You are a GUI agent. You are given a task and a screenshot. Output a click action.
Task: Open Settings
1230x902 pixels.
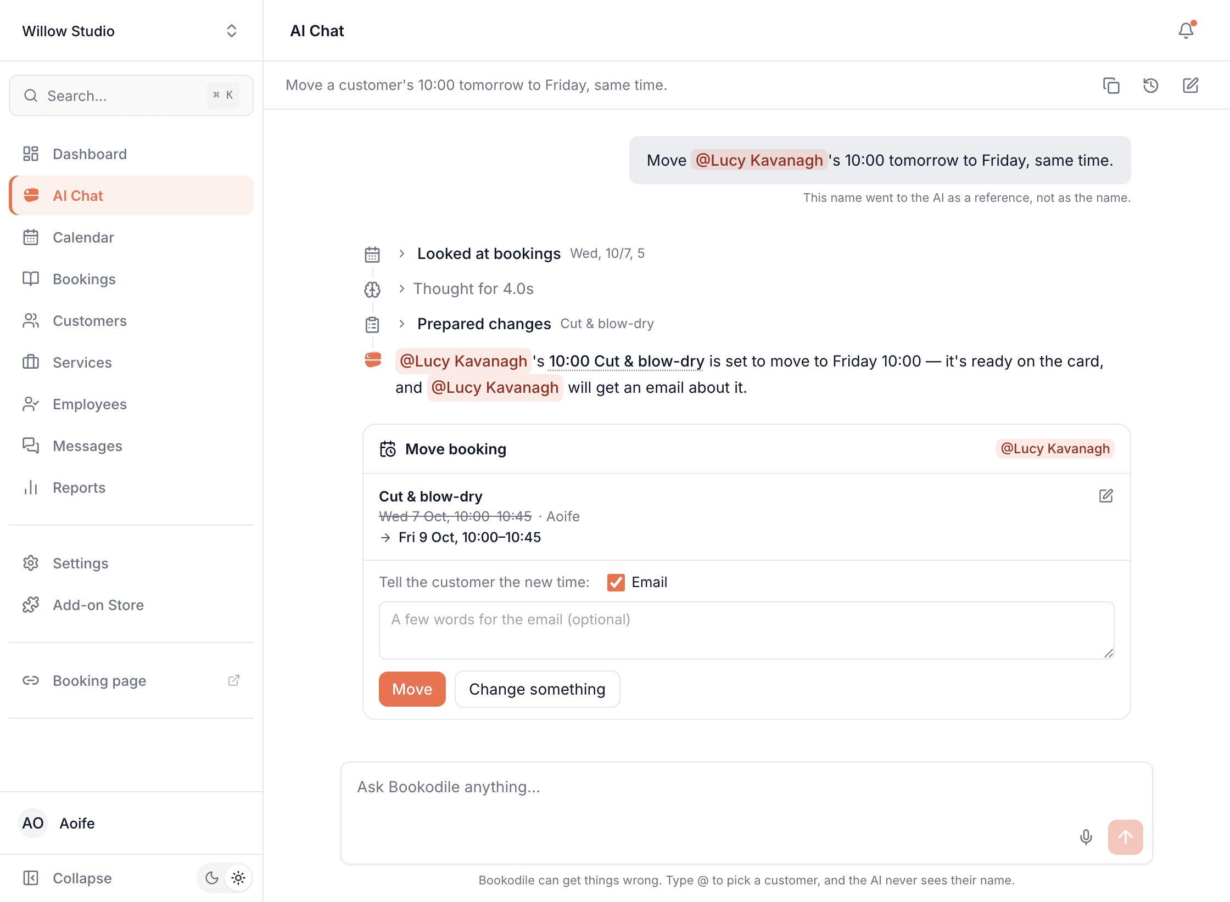coord(131,563)
